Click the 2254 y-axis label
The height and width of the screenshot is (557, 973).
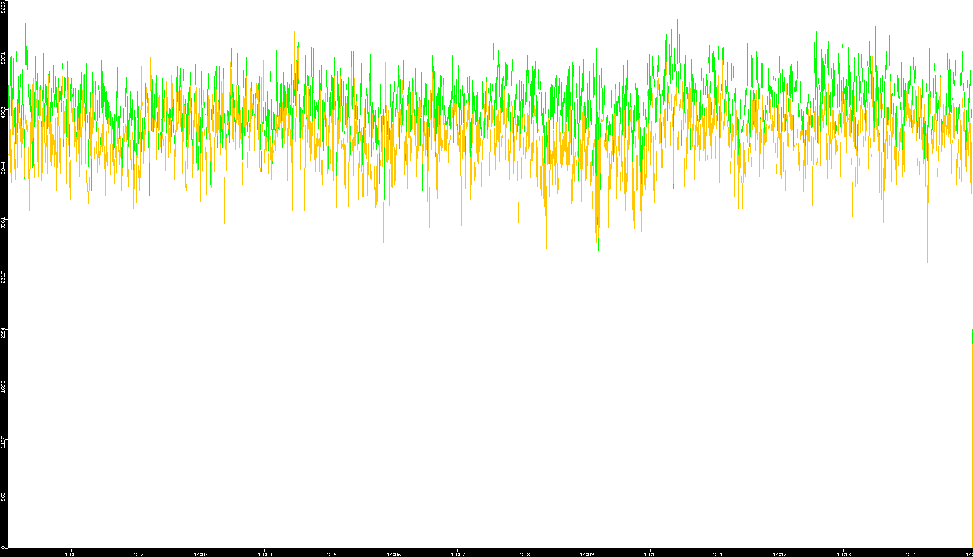[4, 332]
